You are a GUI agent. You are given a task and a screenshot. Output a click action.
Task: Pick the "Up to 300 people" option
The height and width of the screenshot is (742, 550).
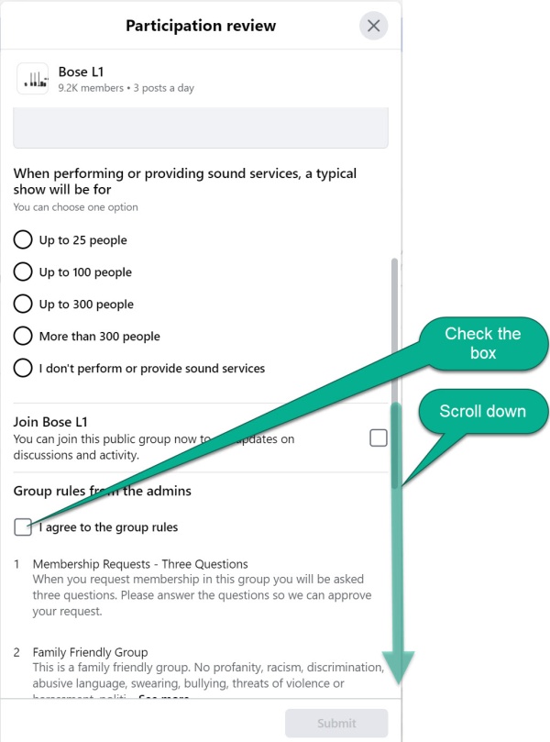pos(23,305)
